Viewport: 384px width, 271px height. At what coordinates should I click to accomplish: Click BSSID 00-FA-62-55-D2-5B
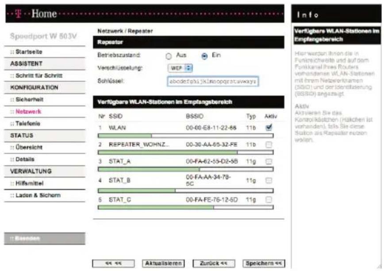212,161
